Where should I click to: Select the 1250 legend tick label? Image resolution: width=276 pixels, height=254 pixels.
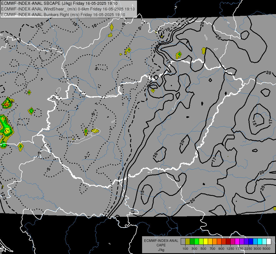click(x=230, y=249)
